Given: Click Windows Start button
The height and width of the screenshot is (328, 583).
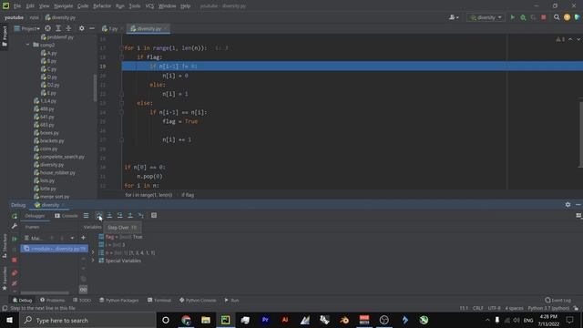Looking at the screenshot, I should pos(10,320).
